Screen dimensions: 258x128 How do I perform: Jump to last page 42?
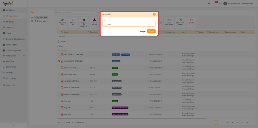coord(248,122)
